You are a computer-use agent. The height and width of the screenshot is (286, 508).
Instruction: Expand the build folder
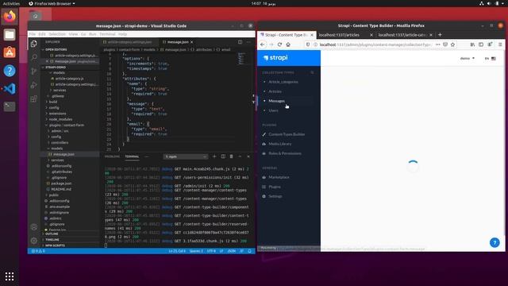pos(53,102)
